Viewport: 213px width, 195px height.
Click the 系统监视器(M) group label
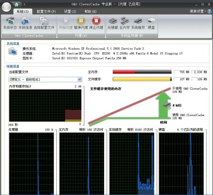(x=132, y=36)
